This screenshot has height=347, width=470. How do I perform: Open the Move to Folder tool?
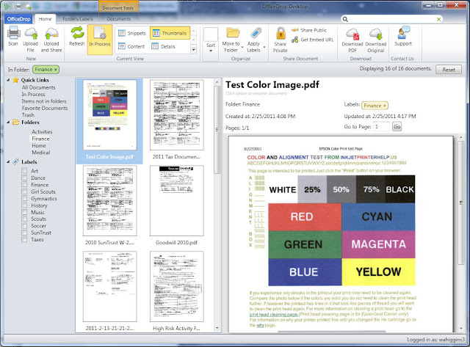[x=232, y=40]
